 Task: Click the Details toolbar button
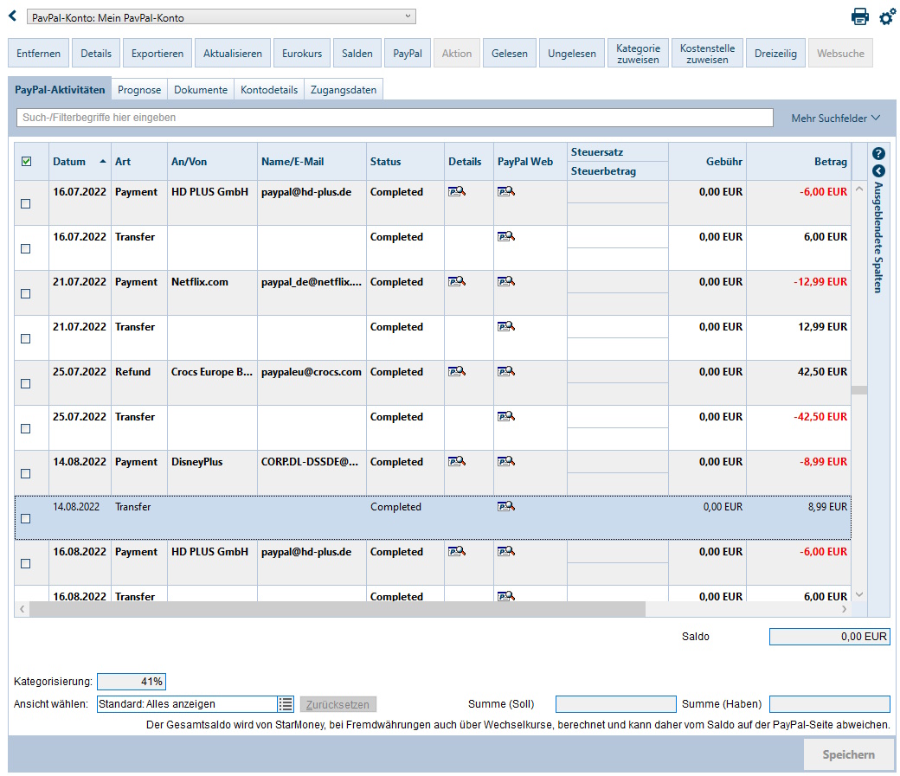click(x=96, y=53)
